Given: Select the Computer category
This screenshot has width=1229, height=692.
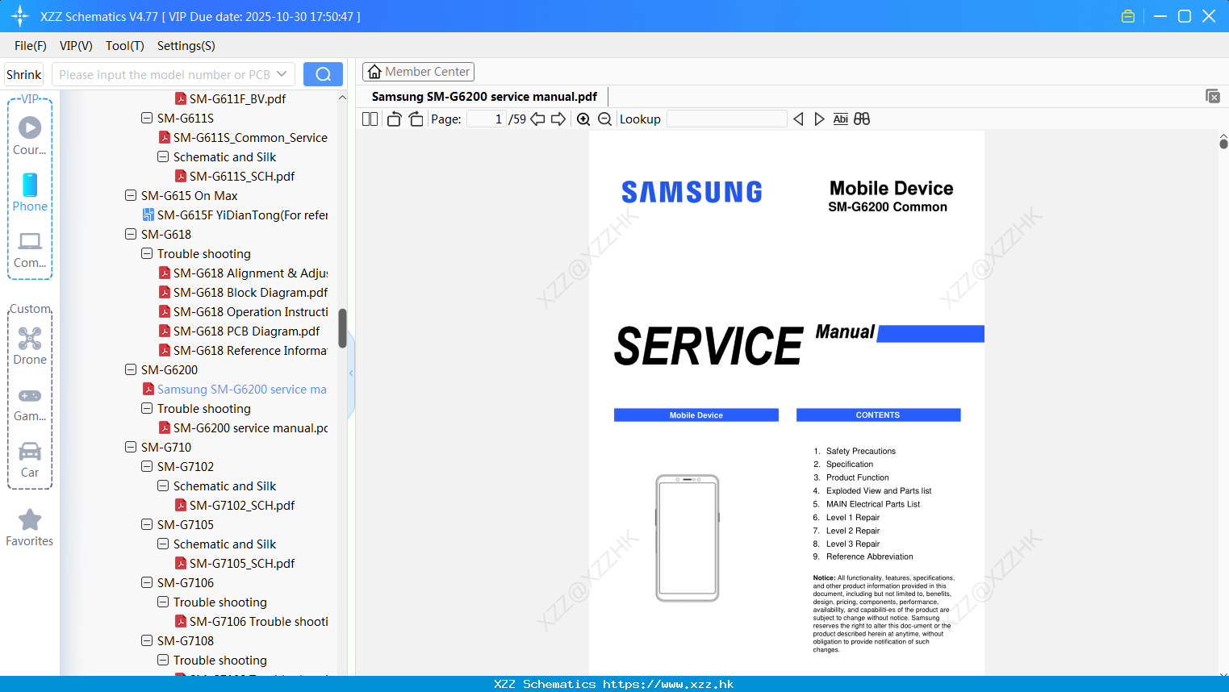Looking at the screenshot, I should [x=30, y=249].
